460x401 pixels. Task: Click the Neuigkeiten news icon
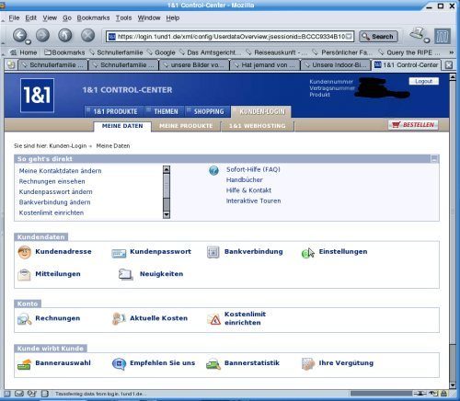pyautogui.click(x=126, y=274)
